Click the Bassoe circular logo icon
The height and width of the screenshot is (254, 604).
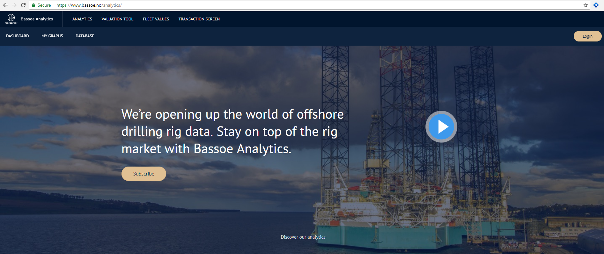point(11,19)
